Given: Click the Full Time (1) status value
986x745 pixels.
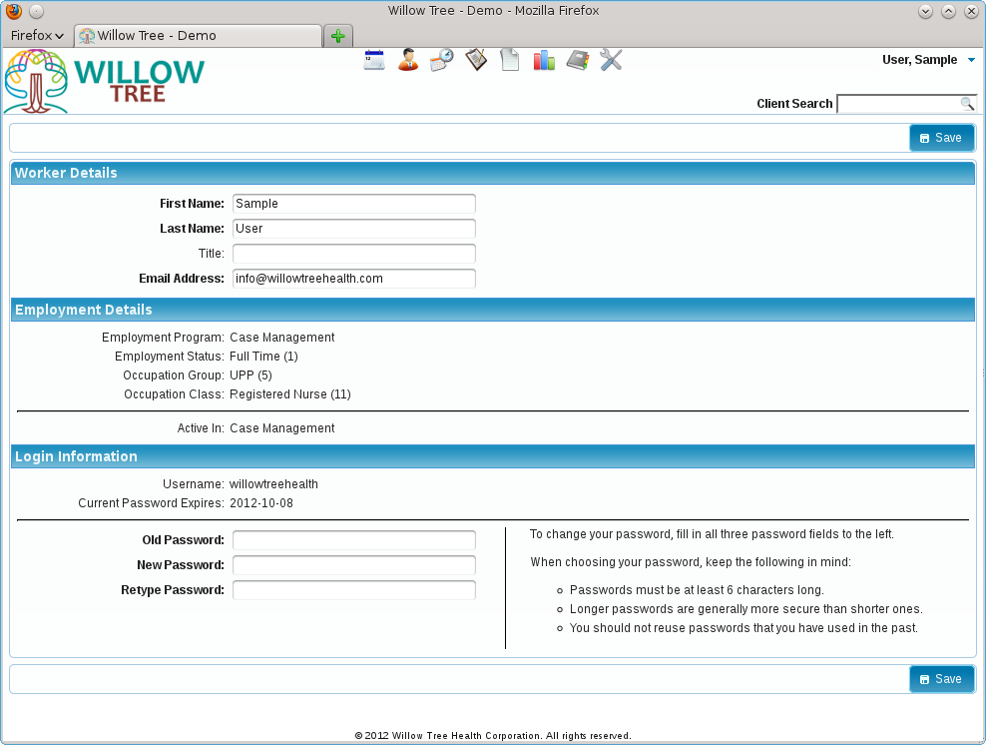Looking at the screenshot, I should pyautogui.click(x=263, y=357).
